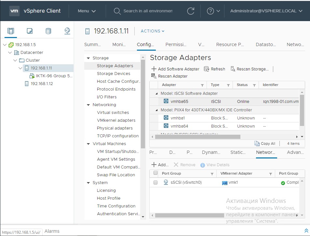Toggle the select-all Port Group checkbox

[x=155, y=173]
